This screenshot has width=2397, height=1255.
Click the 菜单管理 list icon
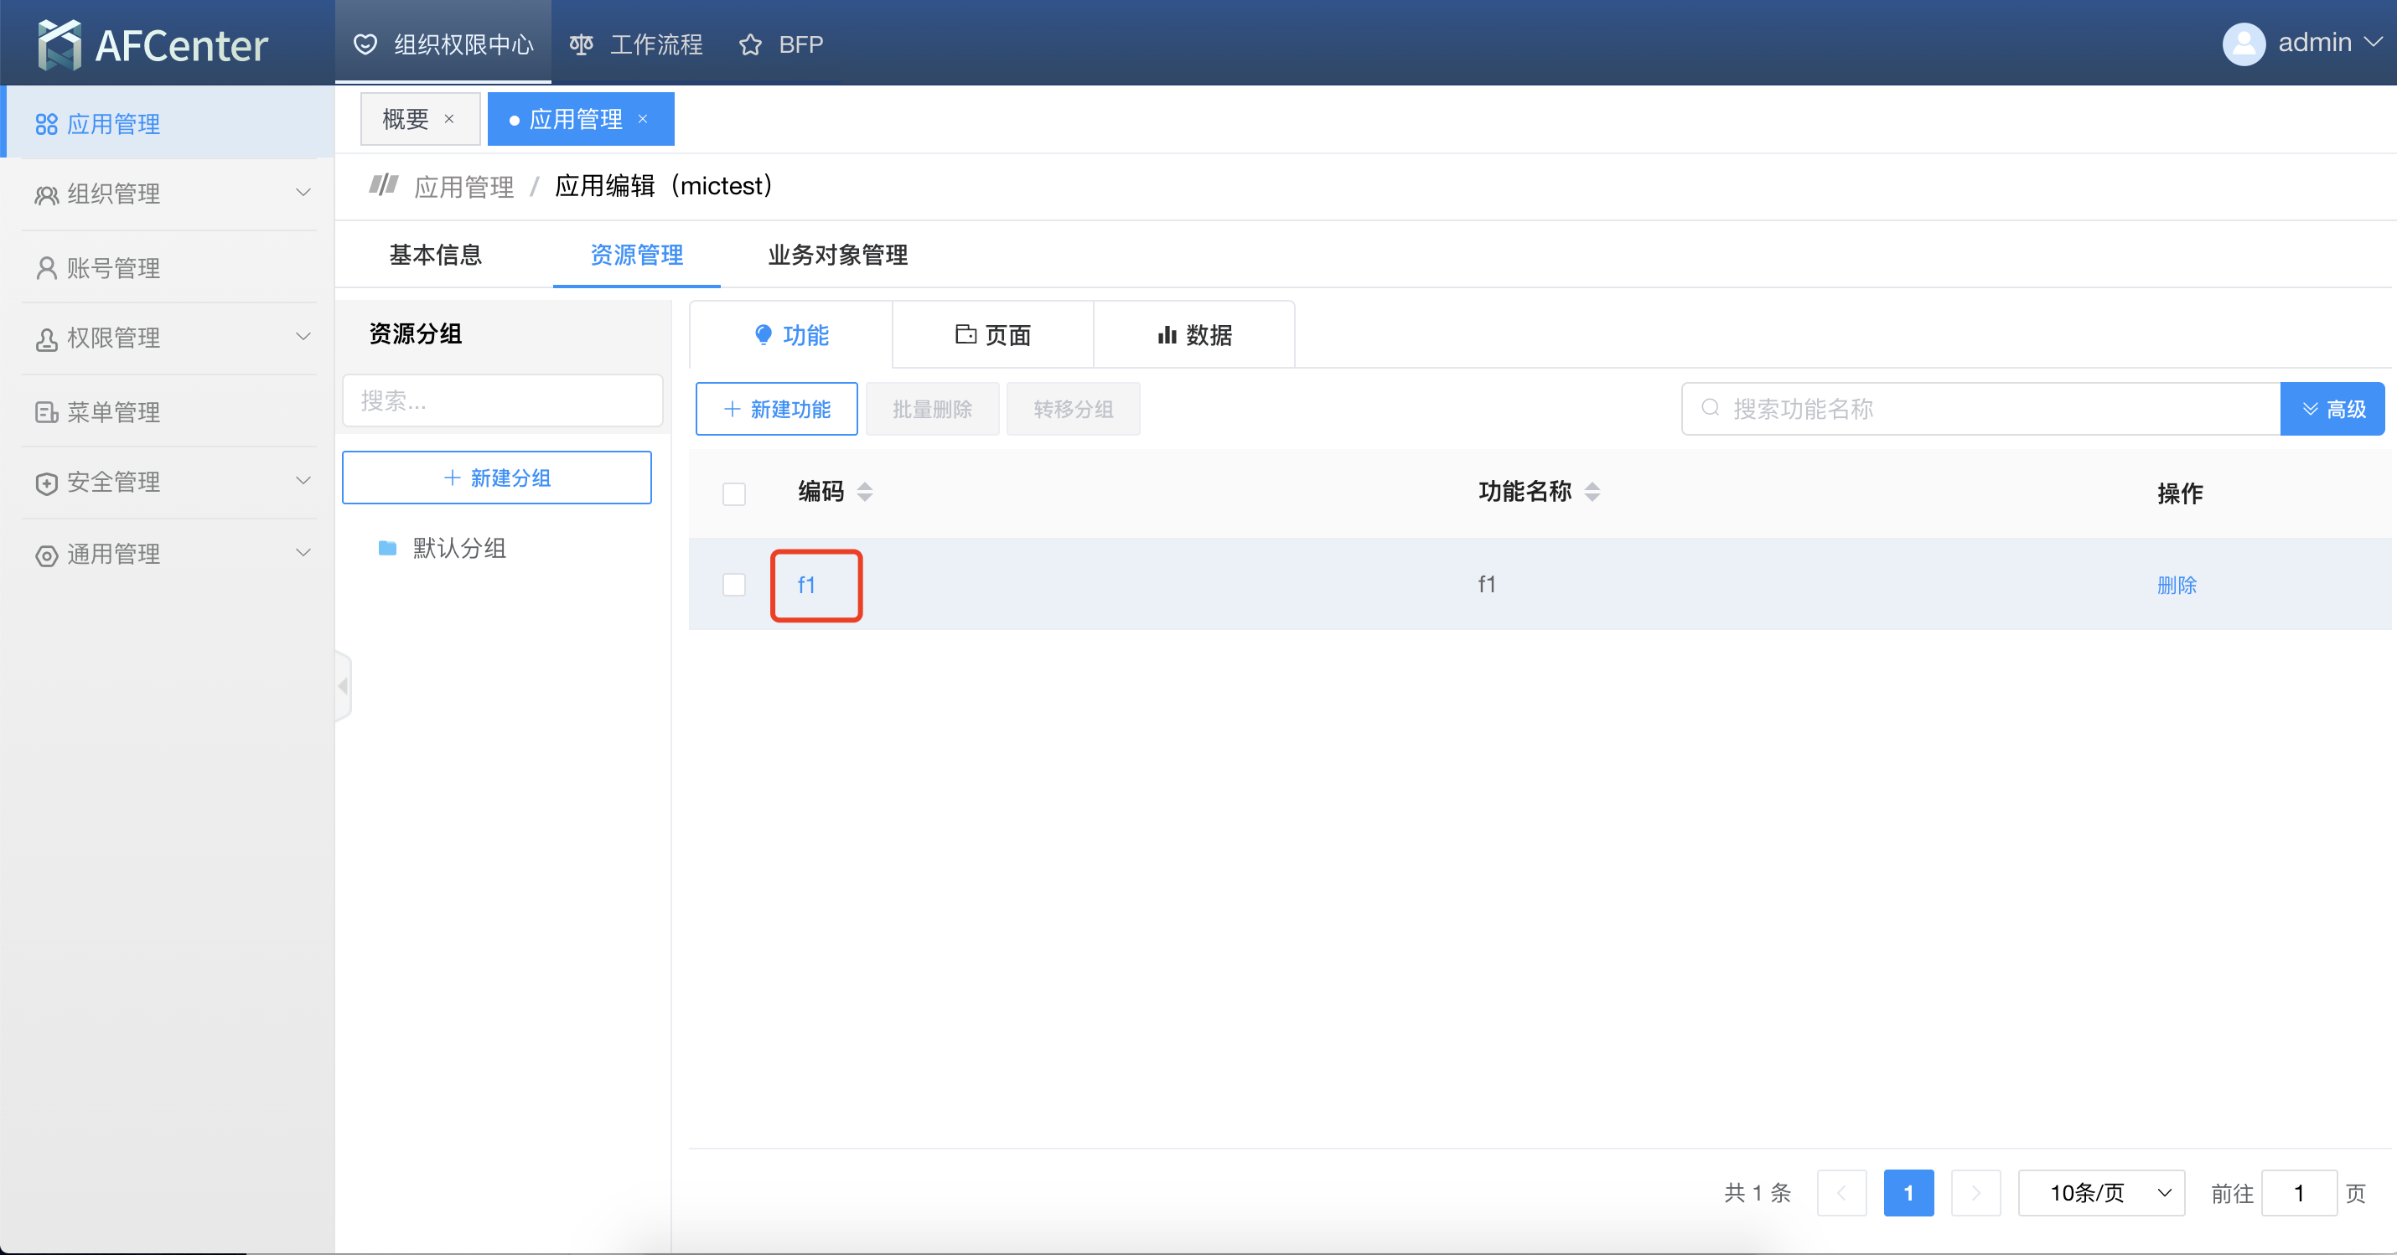[47, 412]
